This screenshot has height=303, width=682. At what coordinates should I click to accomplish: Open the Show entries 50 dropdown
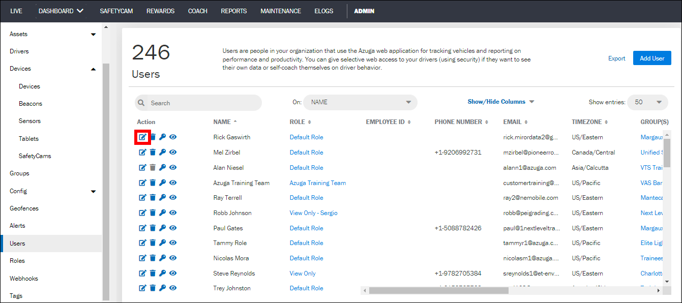click(x=647, y=102)
